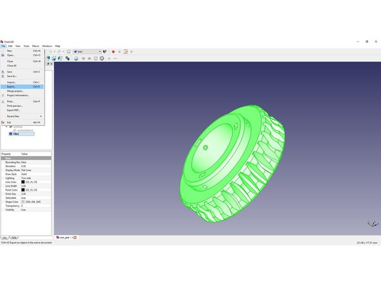Open the undo history dropdown arrow

point(55,51)
